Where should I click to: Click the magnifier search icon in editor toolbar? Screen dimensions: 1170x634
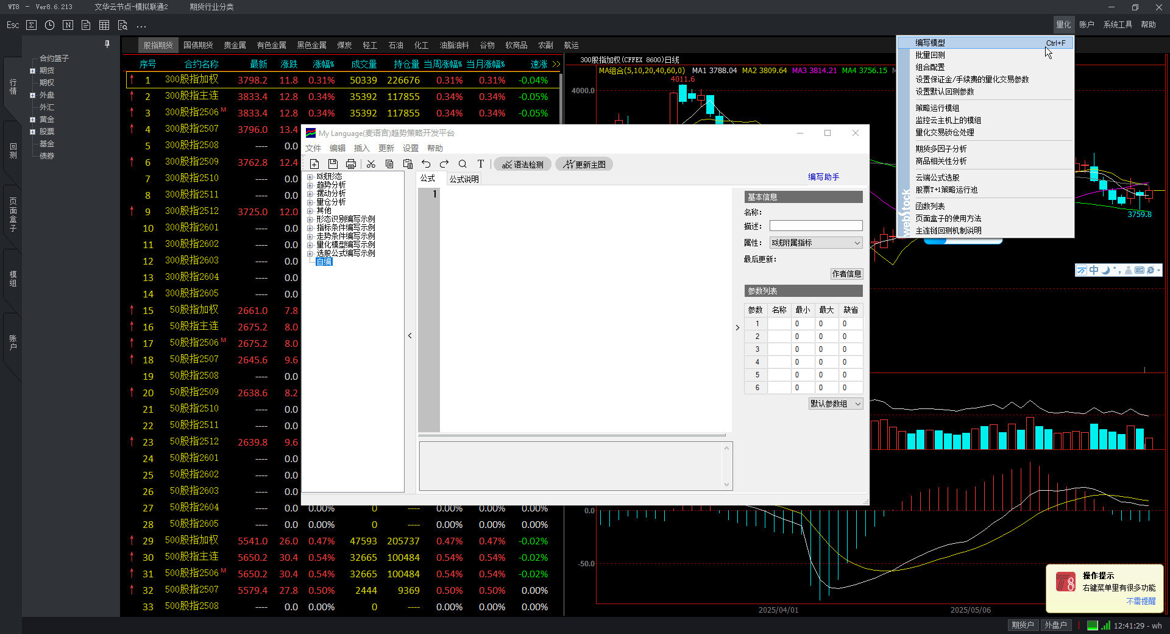[x=463, y=164]
